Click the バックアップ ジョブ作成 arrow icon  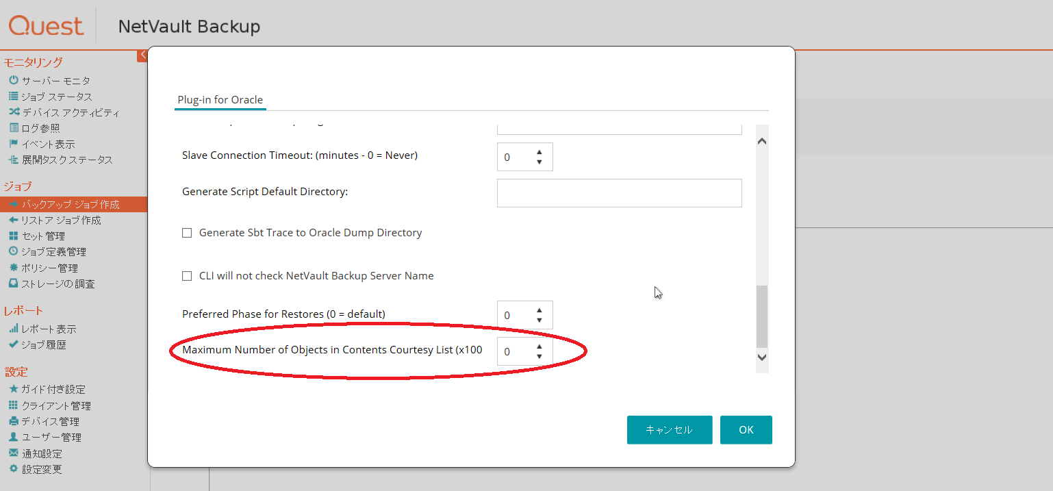tap(14, 204)
